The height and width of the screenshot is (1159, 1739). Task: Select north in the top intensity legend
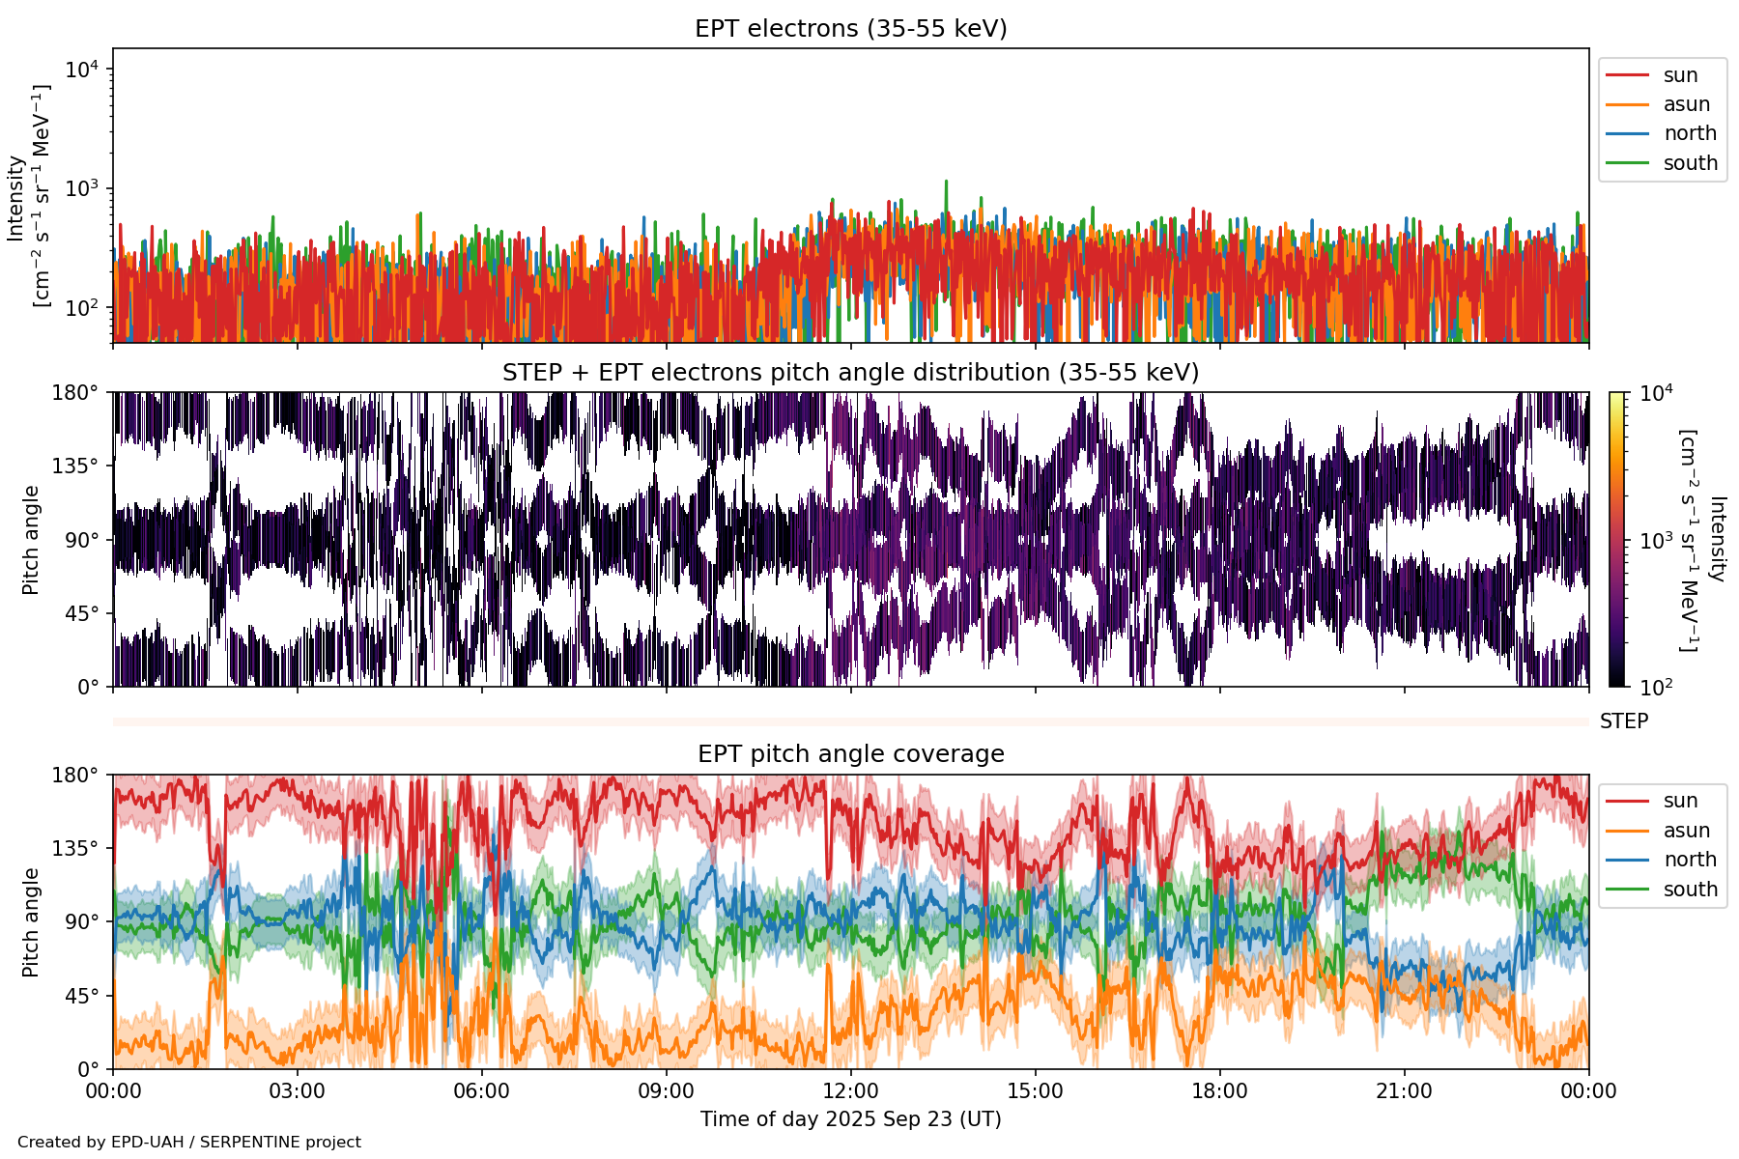pyautogui.click(x=1689, y=133)
